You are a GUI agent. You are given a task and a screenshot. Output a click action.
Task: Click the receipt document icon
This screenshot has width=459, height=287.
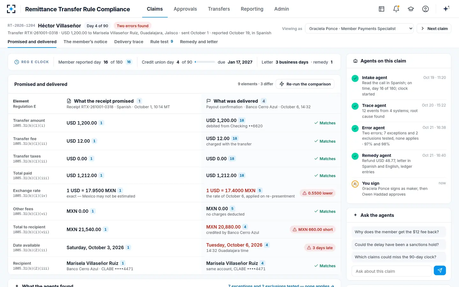point(69,101)
